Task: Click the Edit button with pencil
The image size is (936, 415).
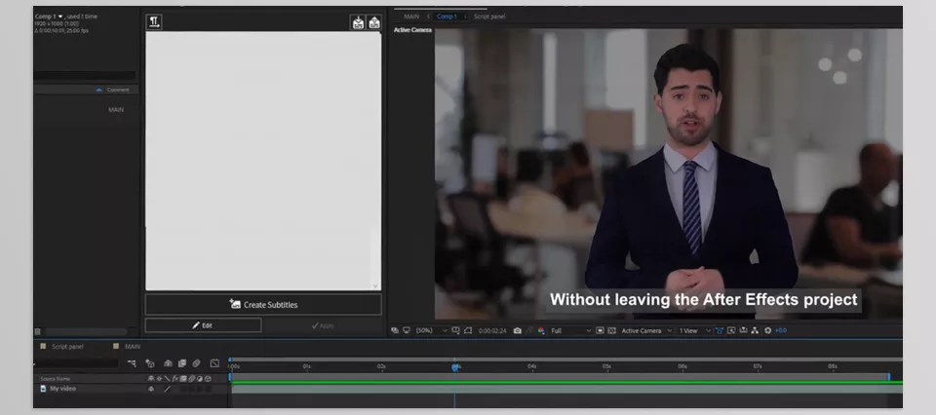Action: pos(203,325)
